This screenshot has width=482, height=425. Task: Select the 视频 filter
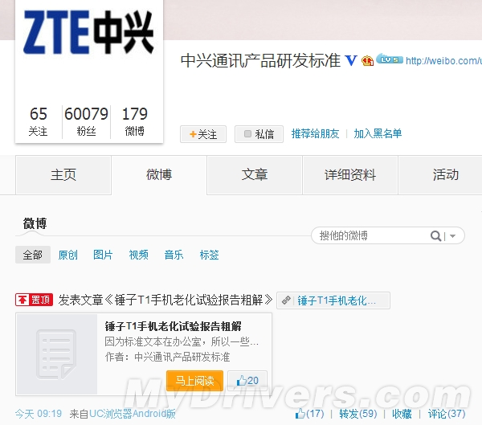tap(138, 255)
